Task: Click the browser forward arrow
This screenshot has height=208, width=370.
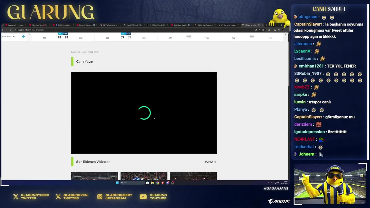Action: pos(6,30)
